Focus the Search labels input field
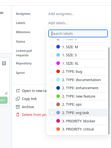Screen dimensions: 111x148 [x=78, y=33]
